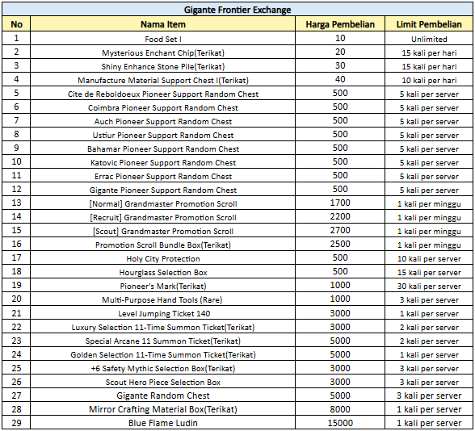Click the Harga Pembelian column header
The height and width of the screenshot is (431, 475).
(340, 24)
